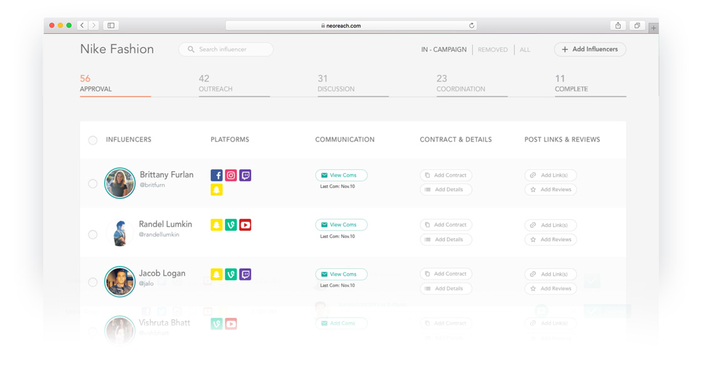Check the select-all Influencers checkbox

point(93,140)
